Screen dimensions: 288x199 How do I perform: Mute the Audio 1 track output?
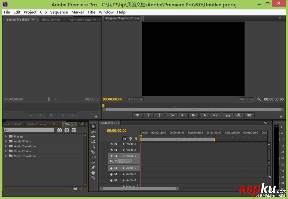pos(111,168)
